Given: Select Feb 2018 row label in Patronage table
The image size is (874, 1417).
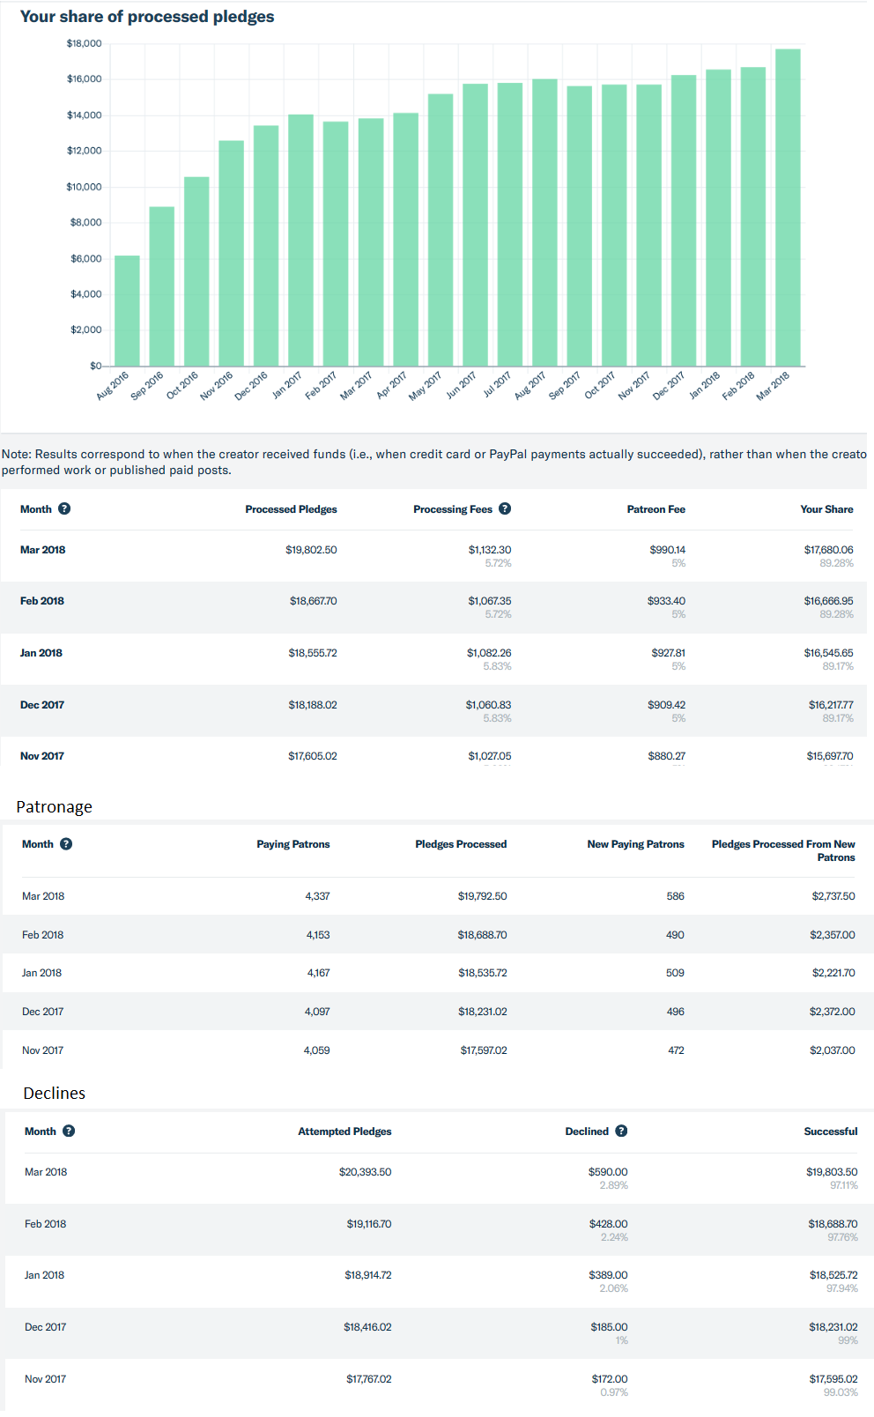Looking at the screenshot, I should click(43, 935).
